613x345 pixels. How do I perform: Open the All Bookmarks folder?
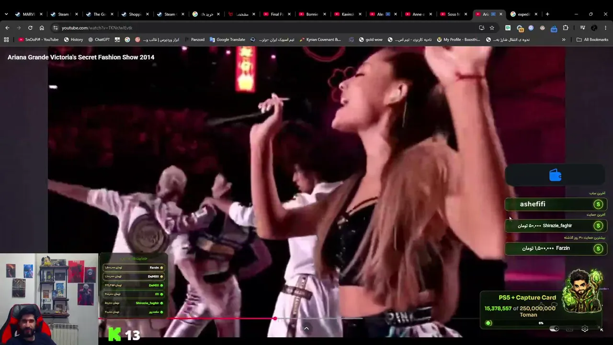tap(592, 40)
